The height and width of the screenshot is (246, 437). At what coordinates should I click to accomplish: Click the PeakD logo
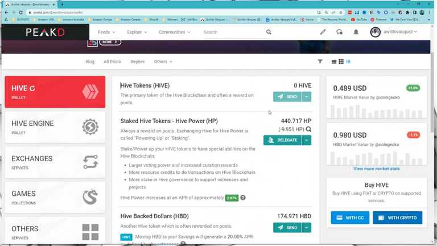point(45,32)
